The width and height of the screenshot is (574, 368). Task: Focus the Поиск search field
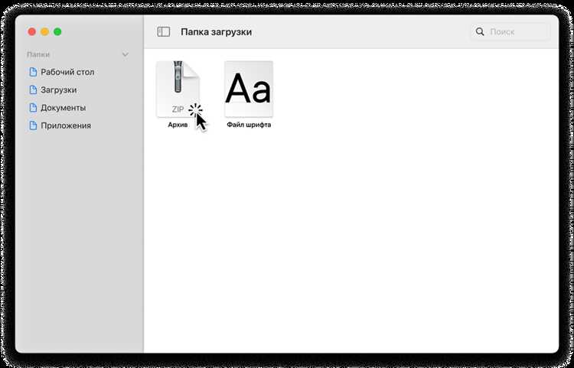[510, 32]
